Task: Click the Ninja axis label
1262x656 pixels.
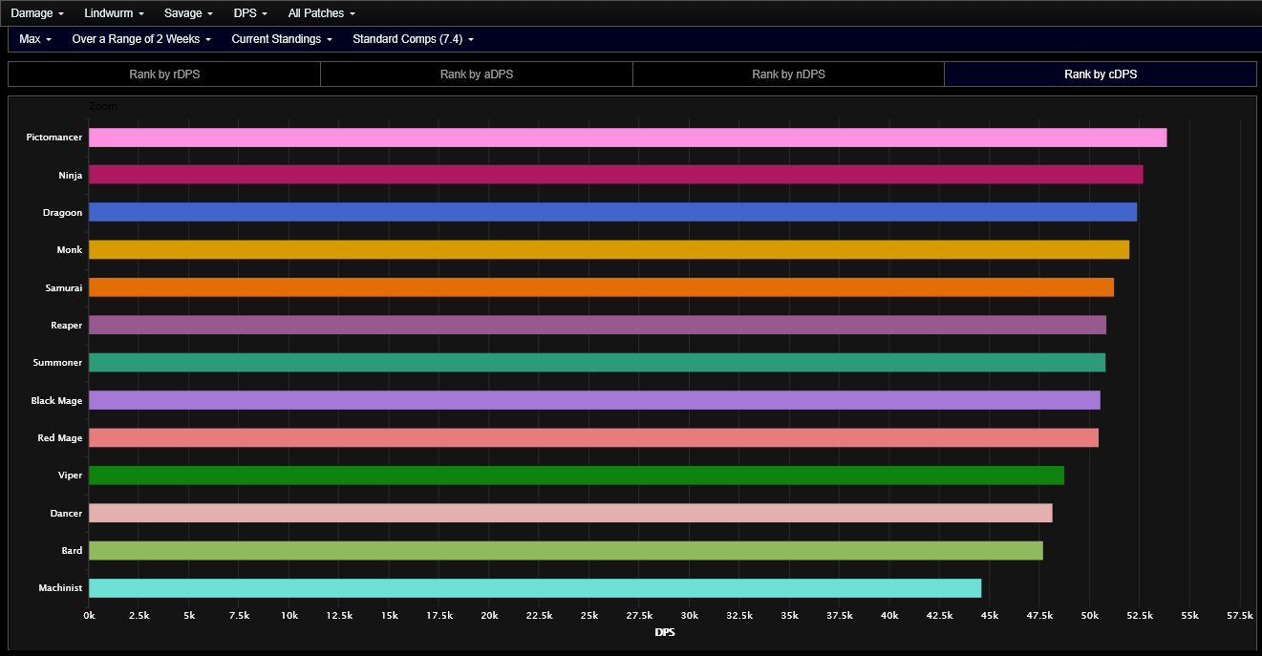Action: point(71,175)
